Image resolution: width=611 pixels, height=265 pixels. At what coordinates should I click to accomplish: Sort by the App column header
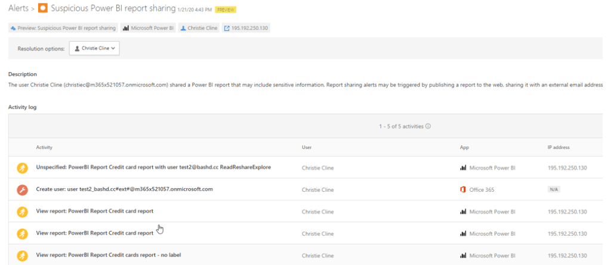tap(464, 146)
